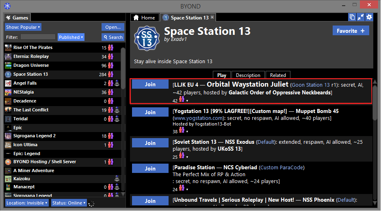The image size is (381, 211).
Task: Click Decadence game icon
Action: tap(8, 101)
